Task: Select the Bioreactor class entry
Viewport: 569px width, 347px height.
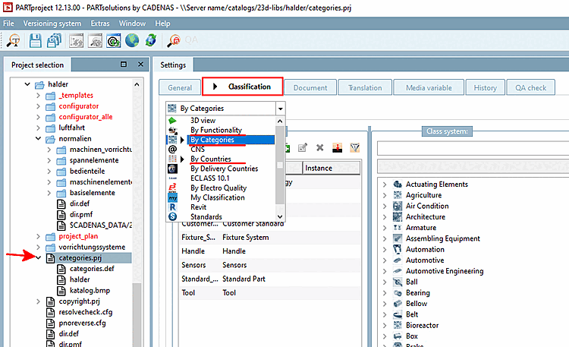Action: pos(422,325)
